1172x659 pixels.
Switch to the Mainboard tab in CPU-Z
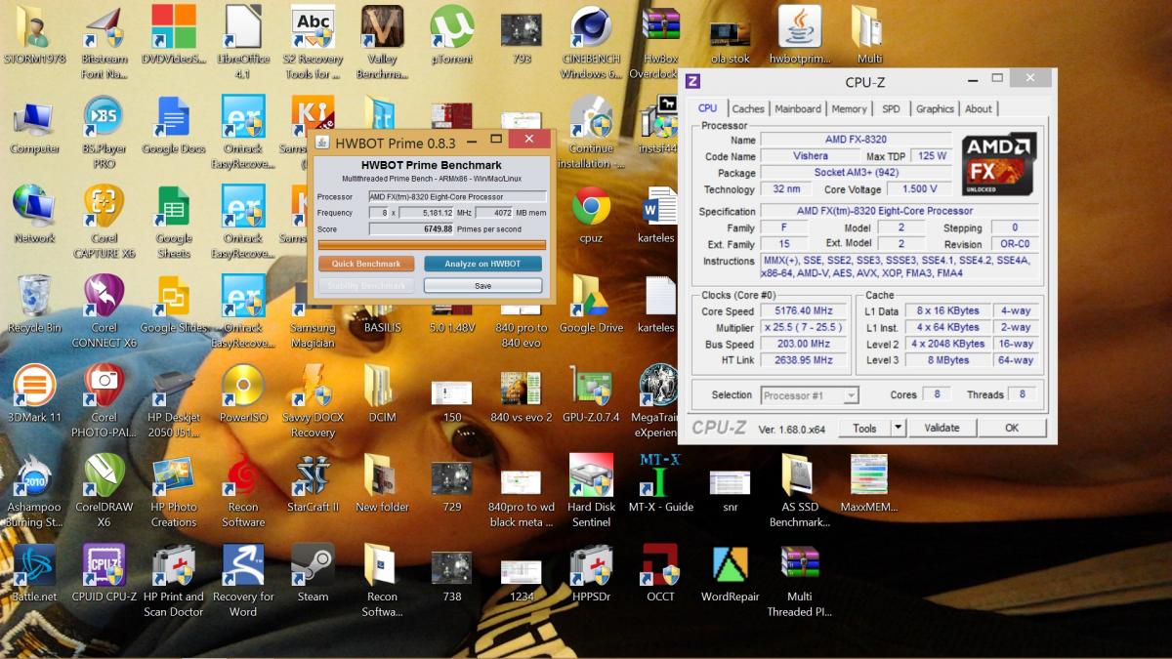(x=798, y=108)
